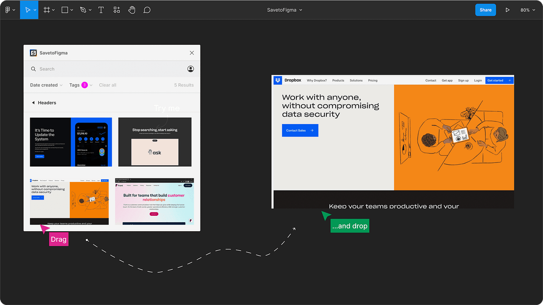
Task: Open the Tags filter dropdown
Action: point(80,85)
